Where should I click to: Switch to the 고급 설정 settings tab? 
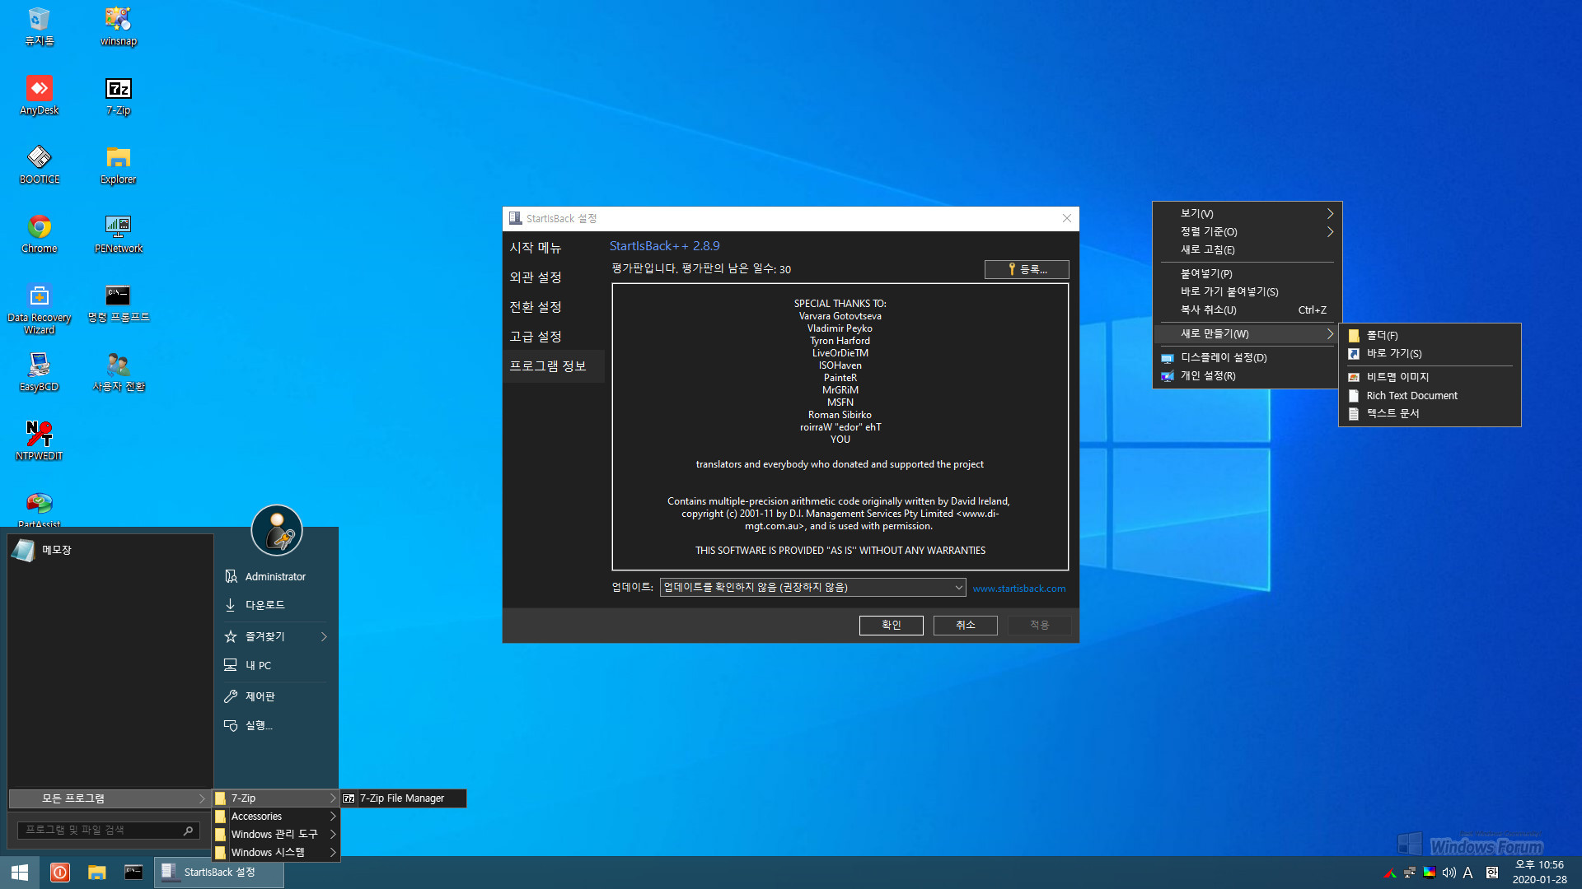[x=554, y=337]
